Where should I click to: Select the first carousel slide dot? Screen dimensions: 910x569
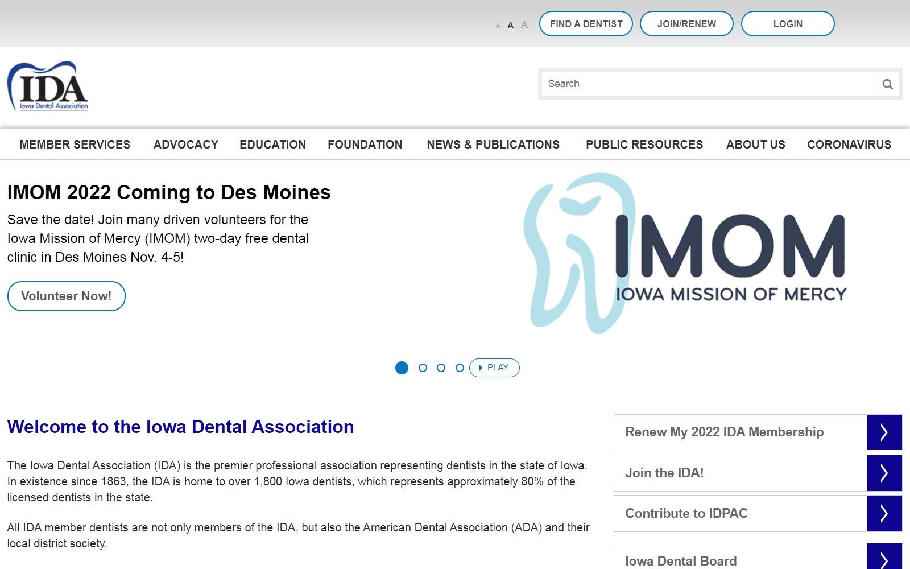[x=402, y=368]
